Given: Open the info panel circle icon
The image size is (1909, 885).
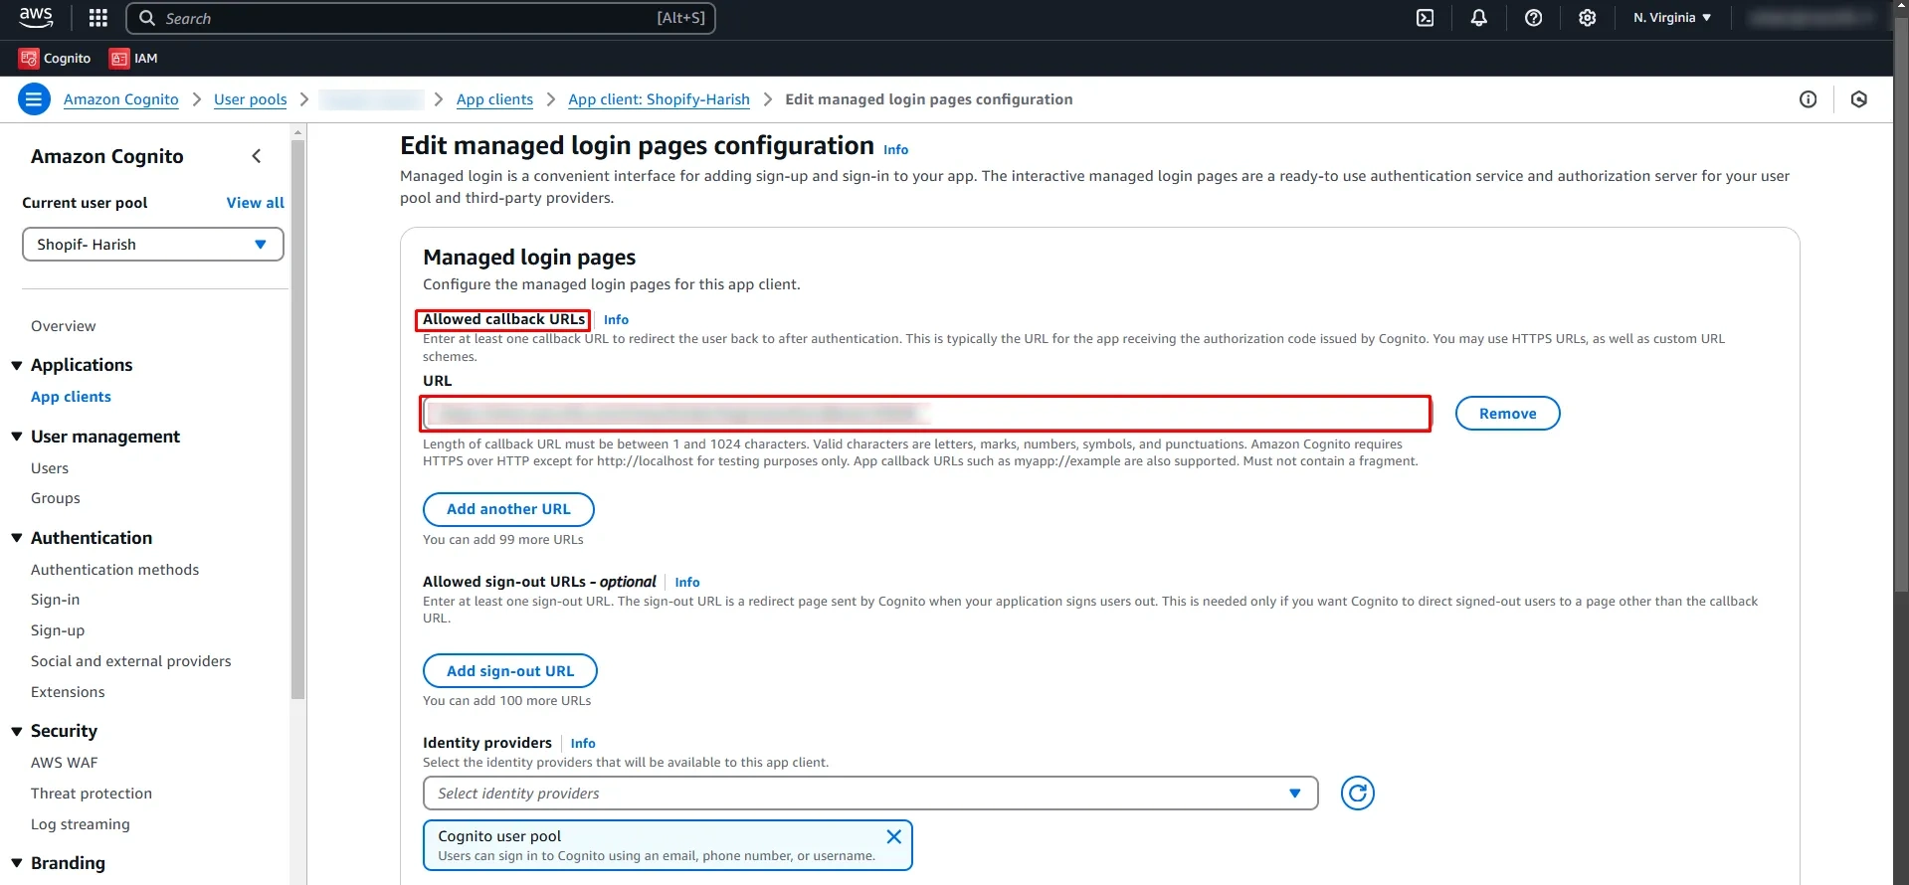Looking at the screenshot, I should point(1808,99).
